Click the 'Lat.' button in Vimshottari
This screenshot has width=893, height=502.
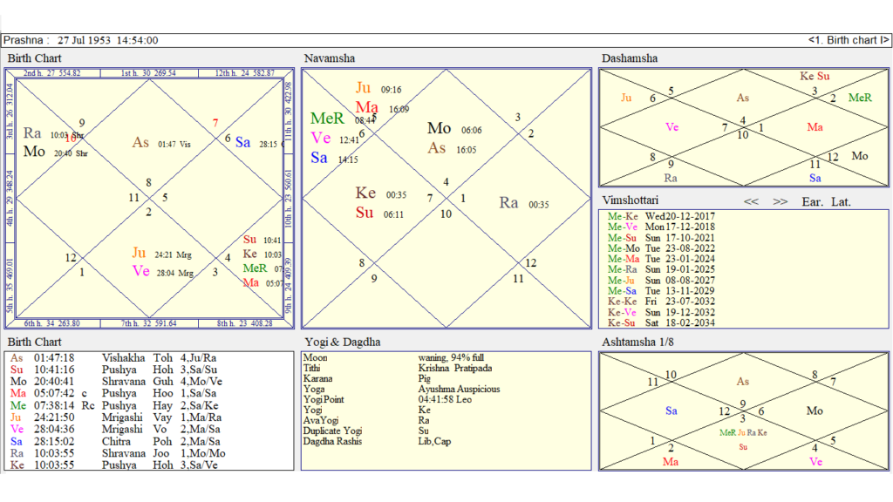[x=842, y=202]
